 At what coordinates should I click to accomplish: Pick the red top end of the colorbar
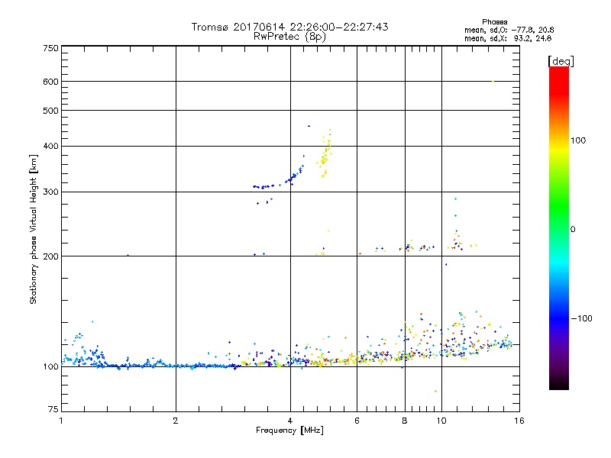coord(558,71)
